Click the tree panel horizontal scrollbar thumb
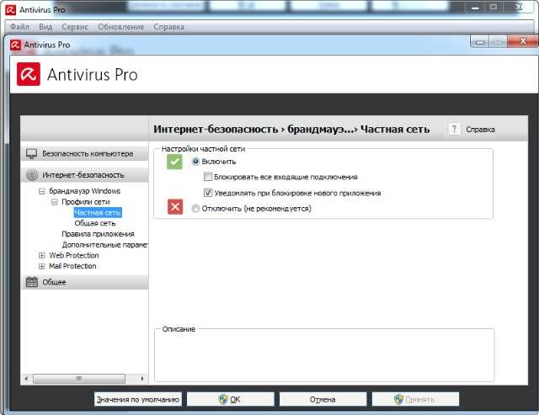The height and width of the screenshot is (415, 539). coord(79,379)
